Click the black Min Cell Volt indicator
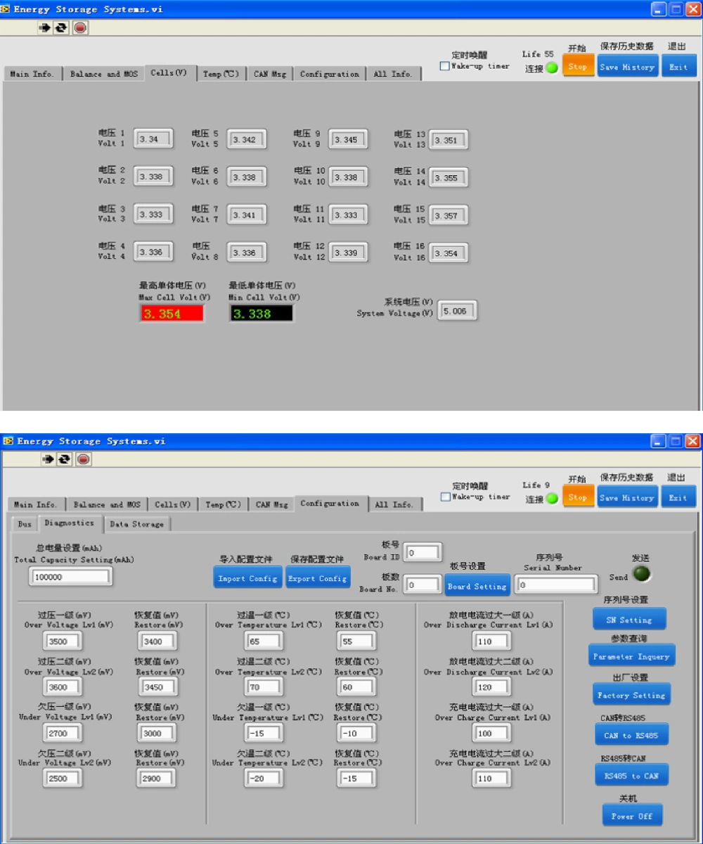Image resolution: width=703 pixels, height=844 pixels. 262,314
